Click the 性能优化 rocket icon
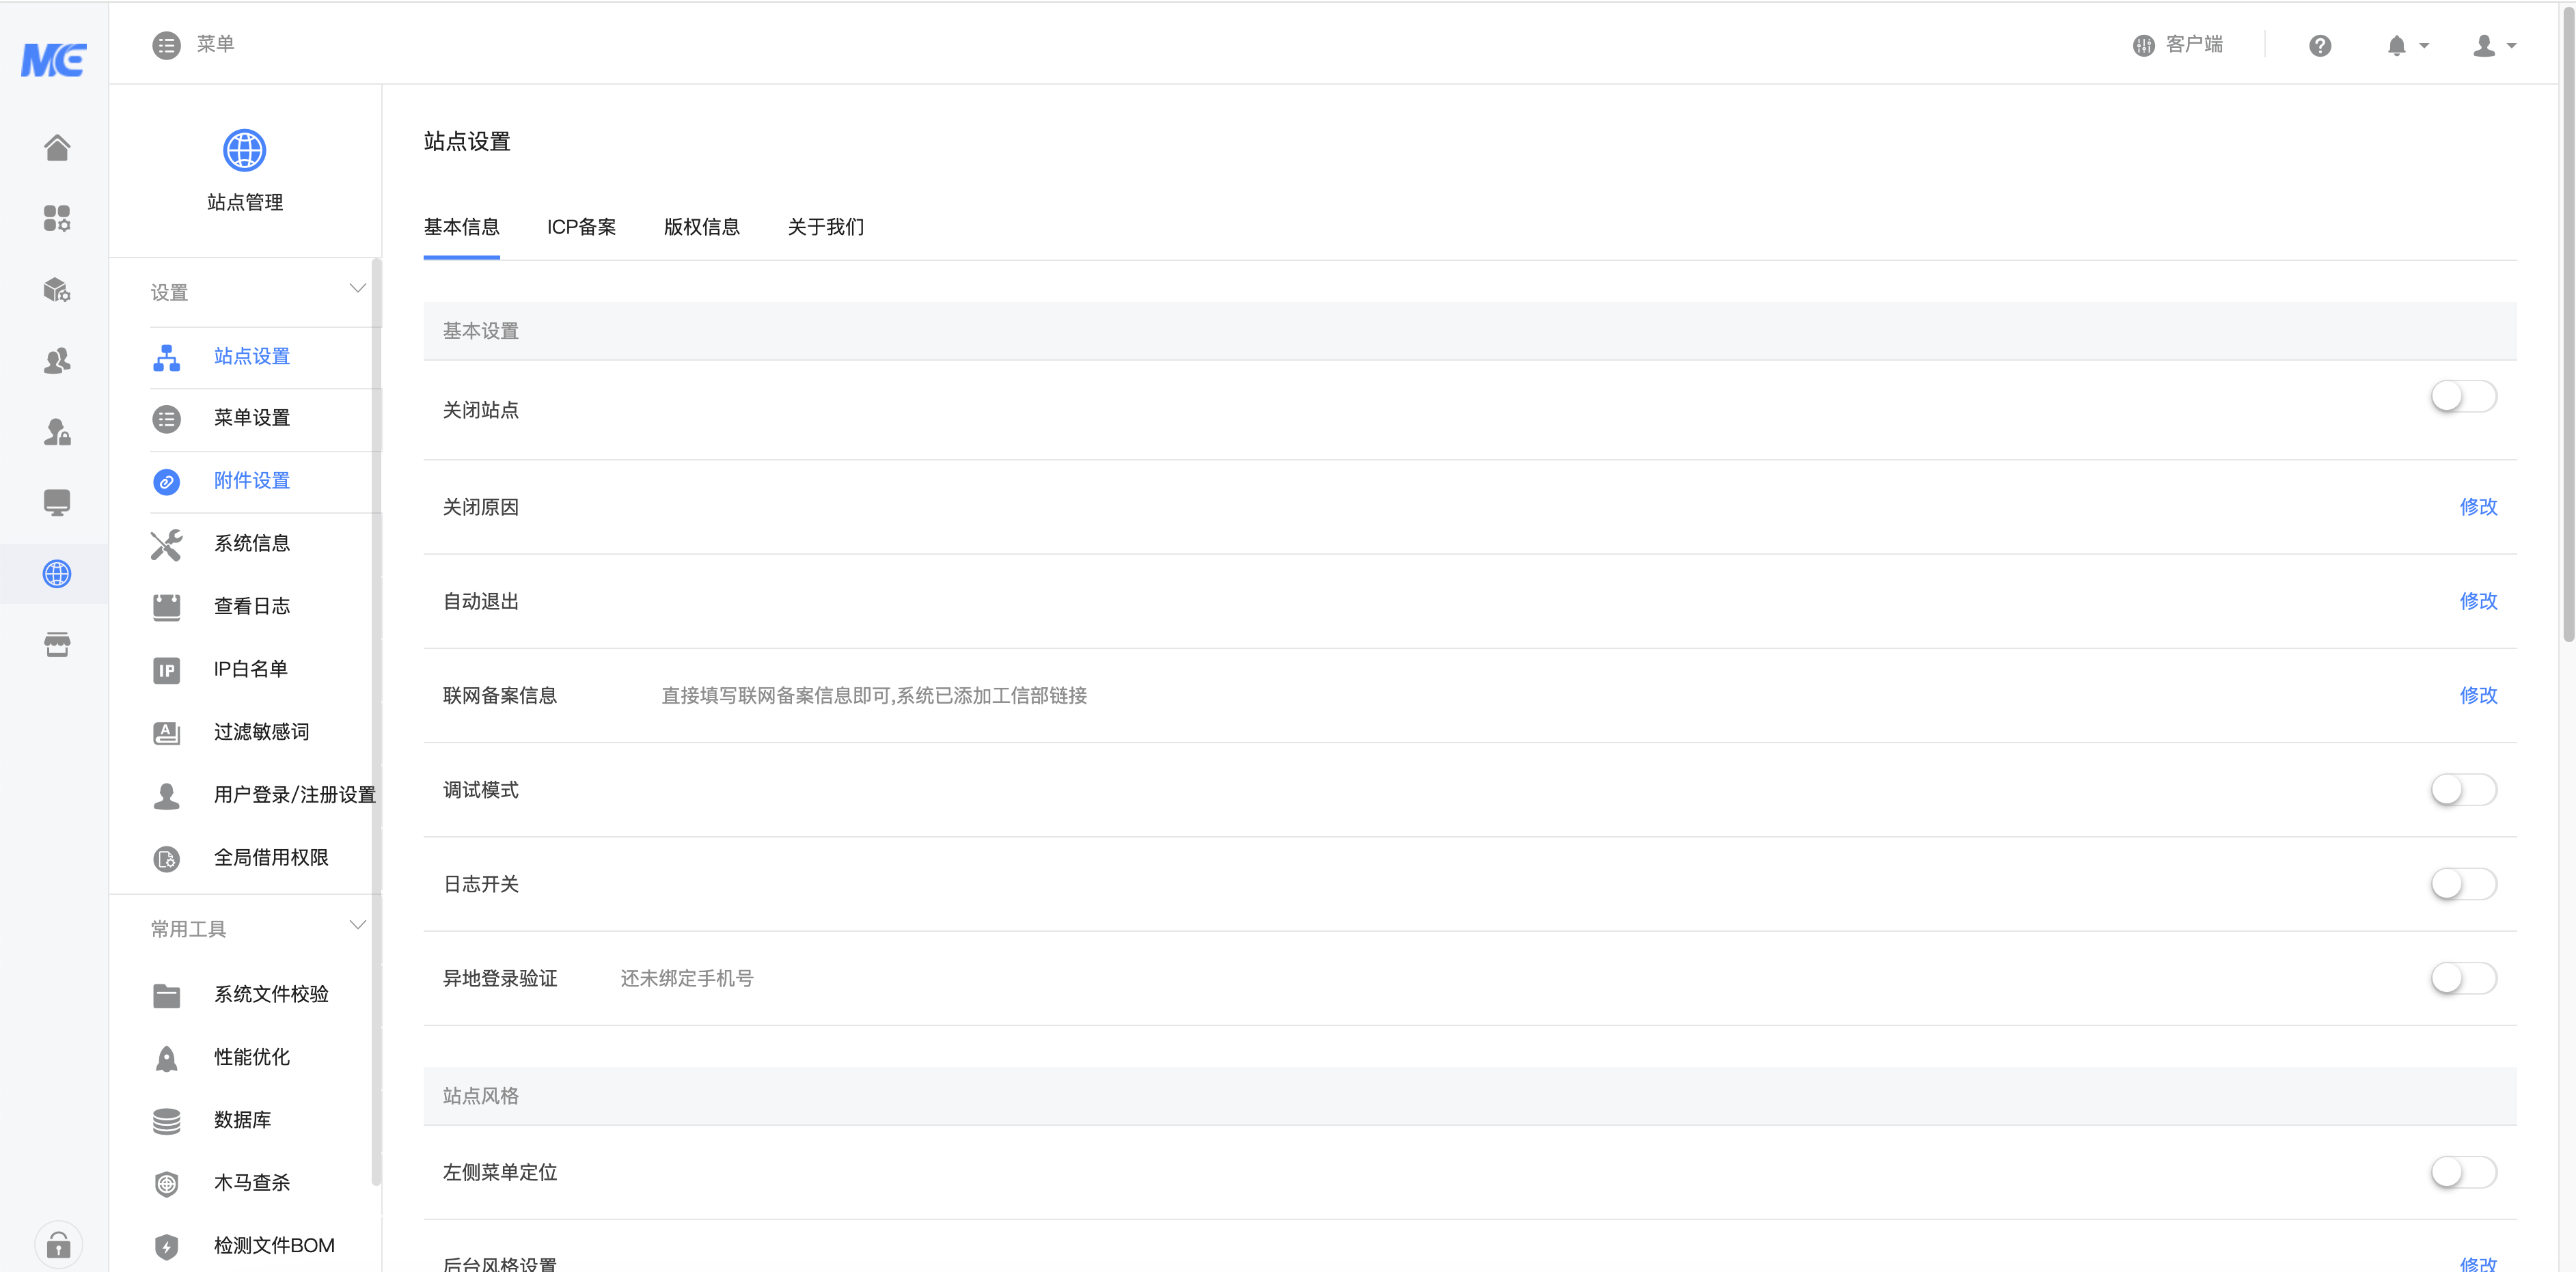This screenshot has width=2576, height=1272. 166,1058
